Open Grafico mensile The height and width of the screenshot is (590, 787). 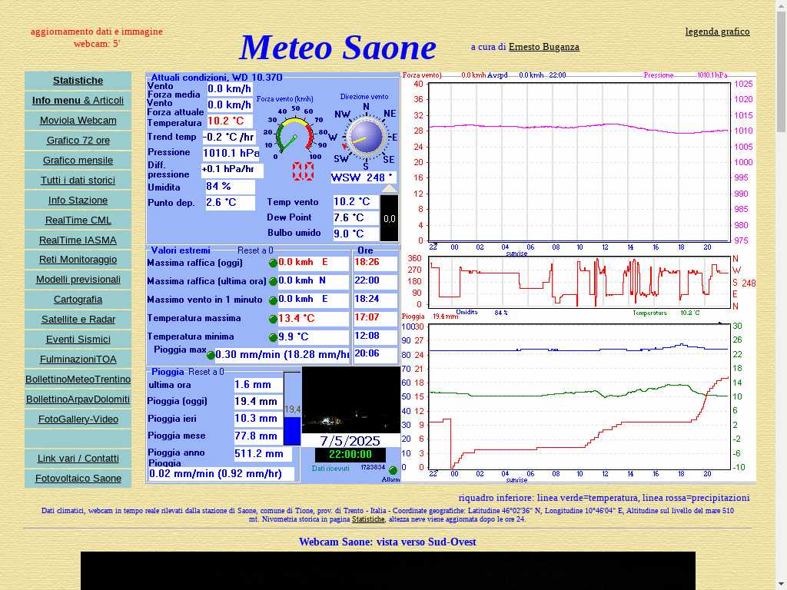click(78, 160)
